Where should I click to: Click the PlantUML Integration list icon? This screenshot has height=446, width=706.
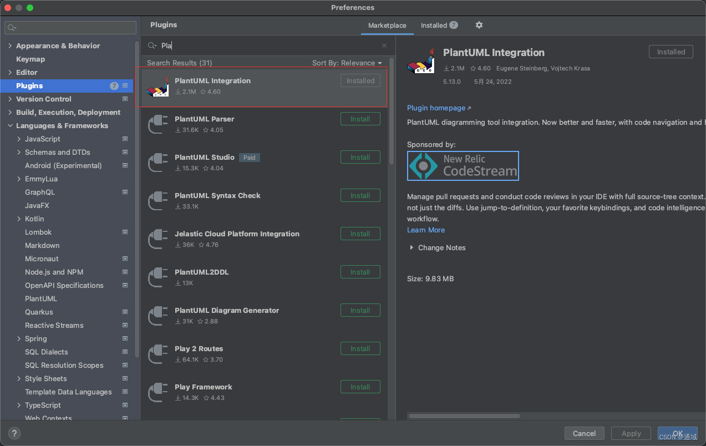(158, 86)
